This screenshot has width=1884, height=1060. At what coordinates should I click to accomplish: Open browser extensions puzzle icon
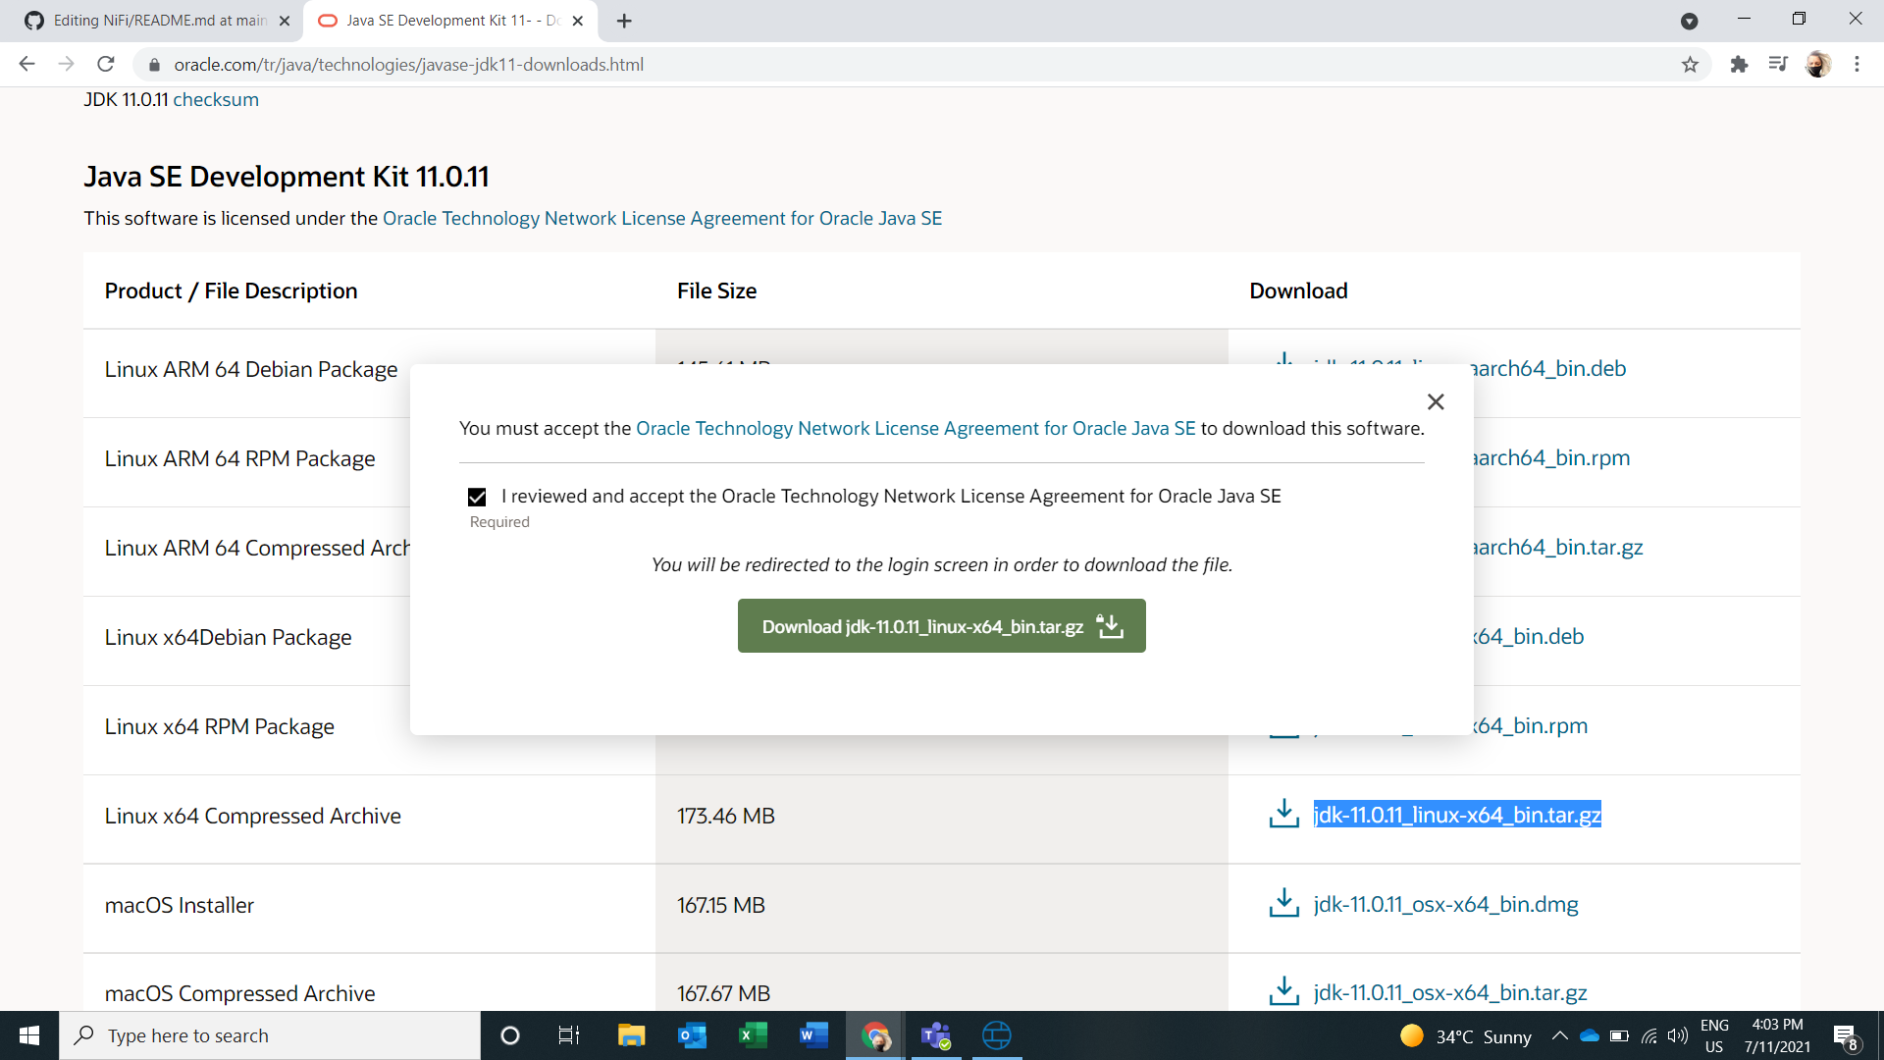tap(1739, 64)
